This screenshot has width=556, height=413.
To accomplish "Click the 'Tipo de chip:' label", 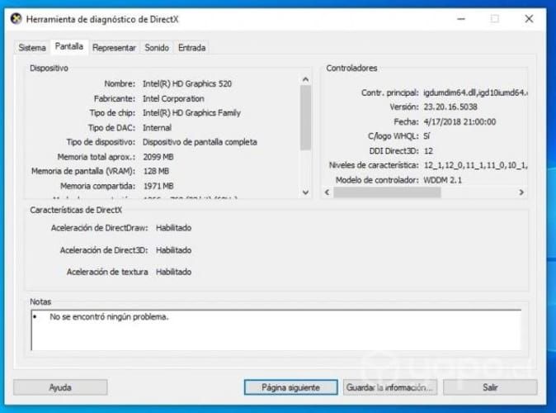I will pyautogui.click(x=112, y=113).
